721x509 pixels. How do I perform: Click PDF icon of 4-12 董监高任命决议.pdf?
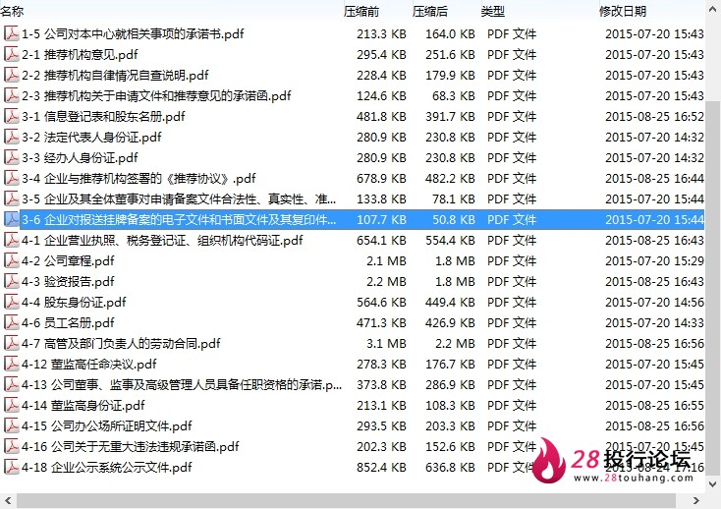click(11, 364)
